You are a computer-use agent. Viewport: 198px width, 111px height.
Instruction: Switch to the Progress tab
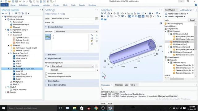tap(119, 85)
